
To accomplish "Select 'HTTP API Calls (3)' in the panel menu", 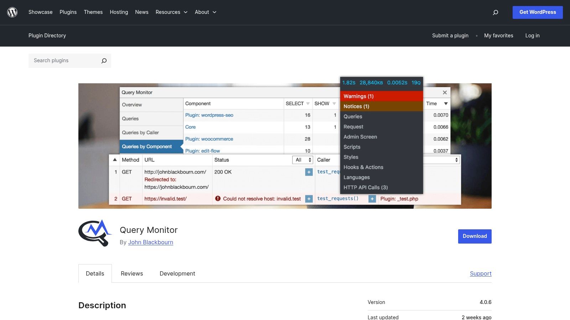I will (x=365, y=187).
